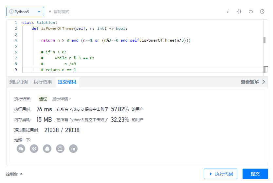Screen dimensions: 273x183
Task: Click the 57.82% runtime percentile
Action: (120, 109)
